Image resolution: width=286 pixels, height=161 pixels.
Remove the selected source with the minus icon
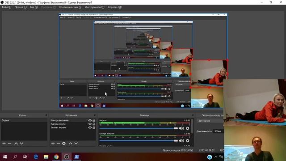(59, 144)
